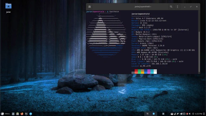
Task: Click the orange-yellow palette block in bottom row
Action: coord(143,73)
